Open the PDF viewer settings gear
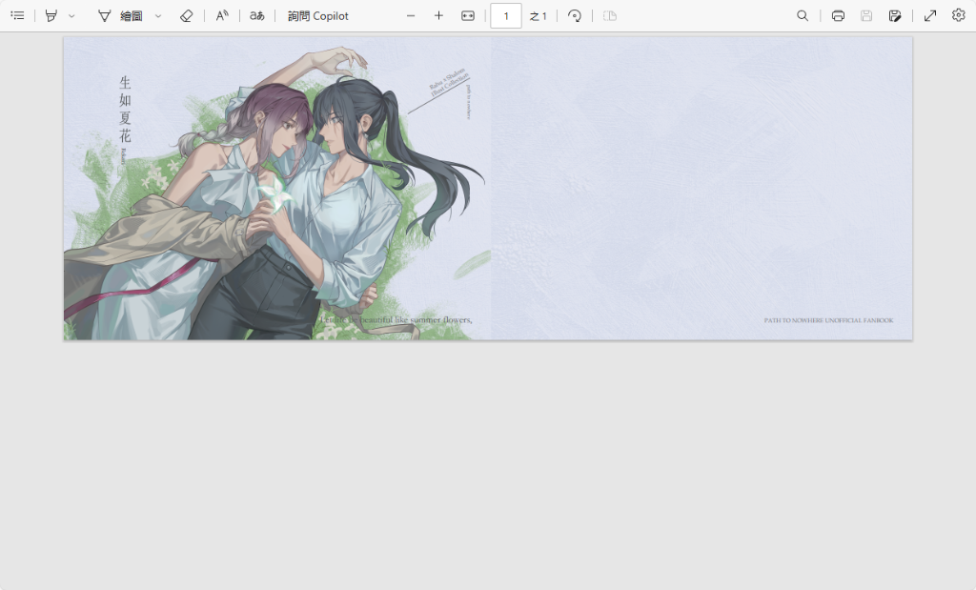 tap(959, 15)
